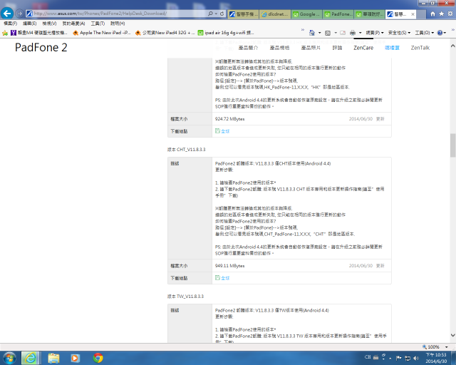Open the 編輯(E) menu

point(30,24)
